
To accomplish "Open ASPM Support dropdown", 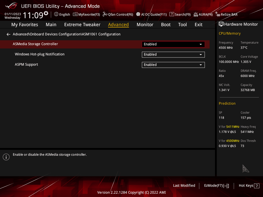I will pos(173,65).
